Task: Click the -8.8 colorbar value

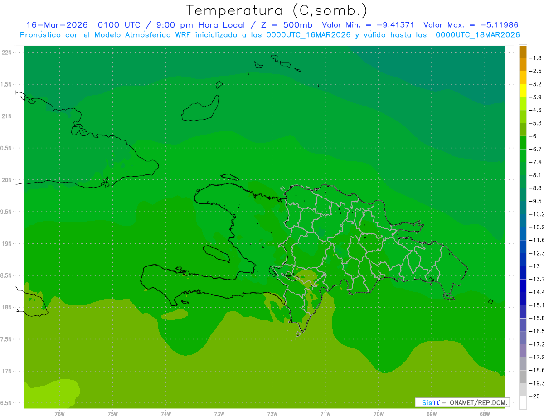Action: point(535,188)
